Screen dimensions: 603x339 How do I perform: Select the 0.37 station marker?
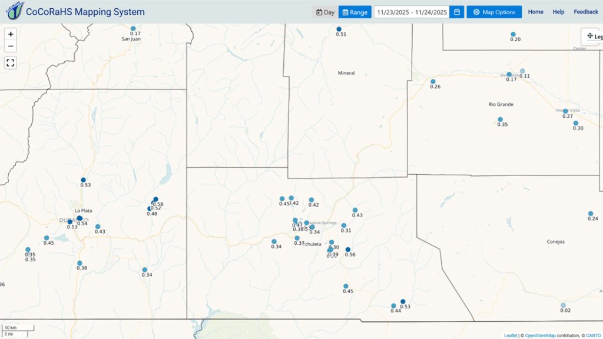coord(297,238)
